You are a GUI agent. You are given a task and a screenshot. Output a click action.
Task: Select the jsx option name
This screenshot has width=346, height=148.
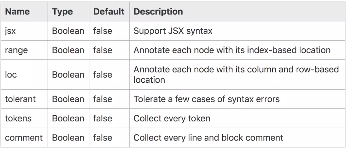coord(10,31)
